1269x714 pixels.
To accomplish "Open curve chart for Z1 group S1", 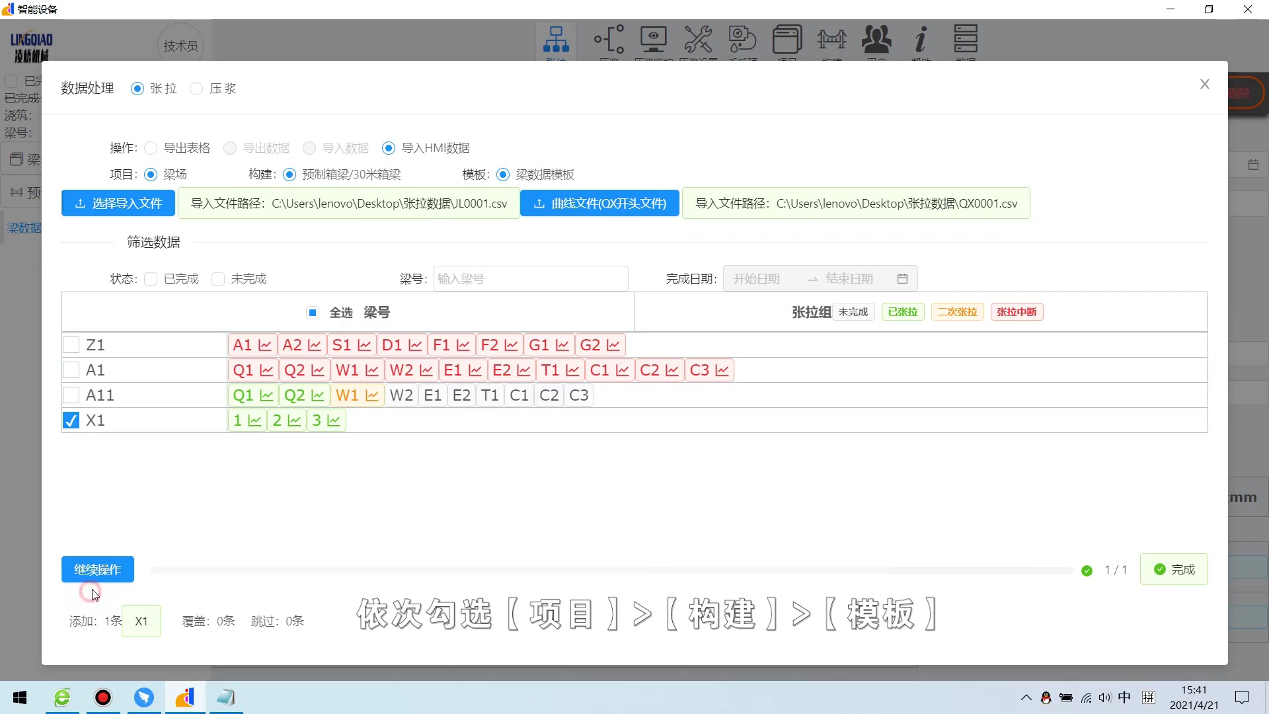I will pos(364,345).
